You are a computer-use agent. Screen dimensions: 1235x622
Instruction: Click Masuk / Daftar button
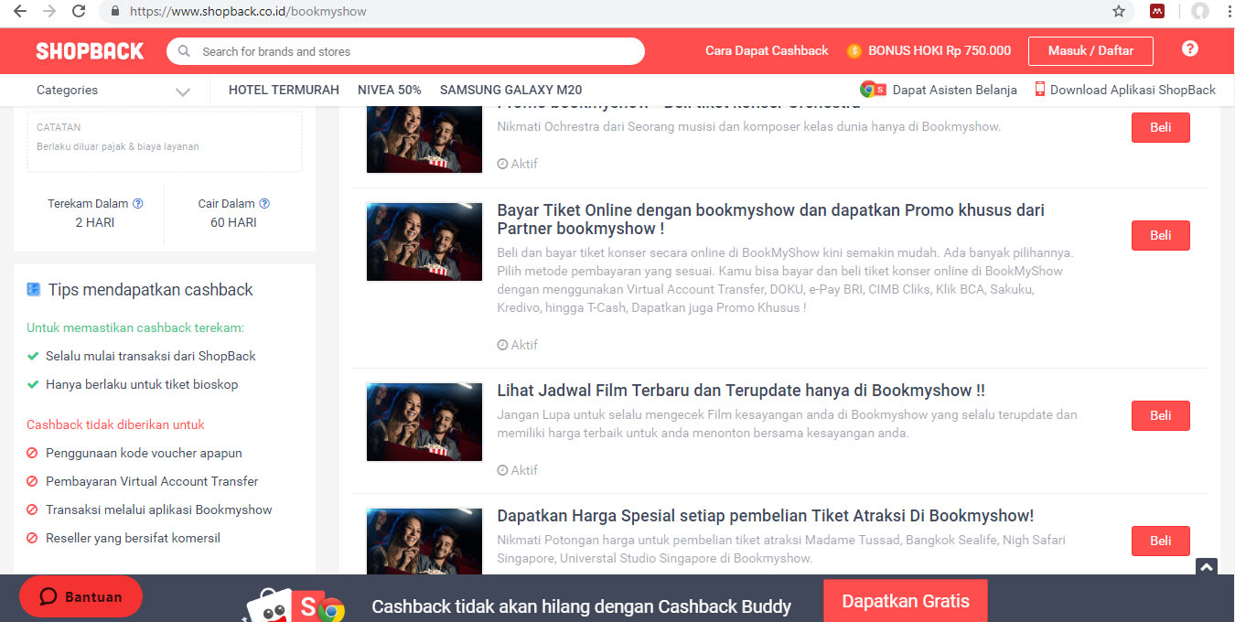point(1090,51)
